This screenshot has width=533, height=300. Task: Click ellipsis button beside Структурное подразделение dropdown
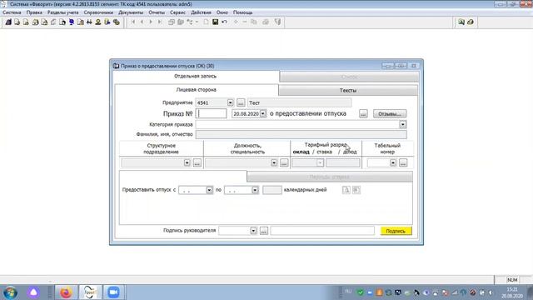[197, 163]
